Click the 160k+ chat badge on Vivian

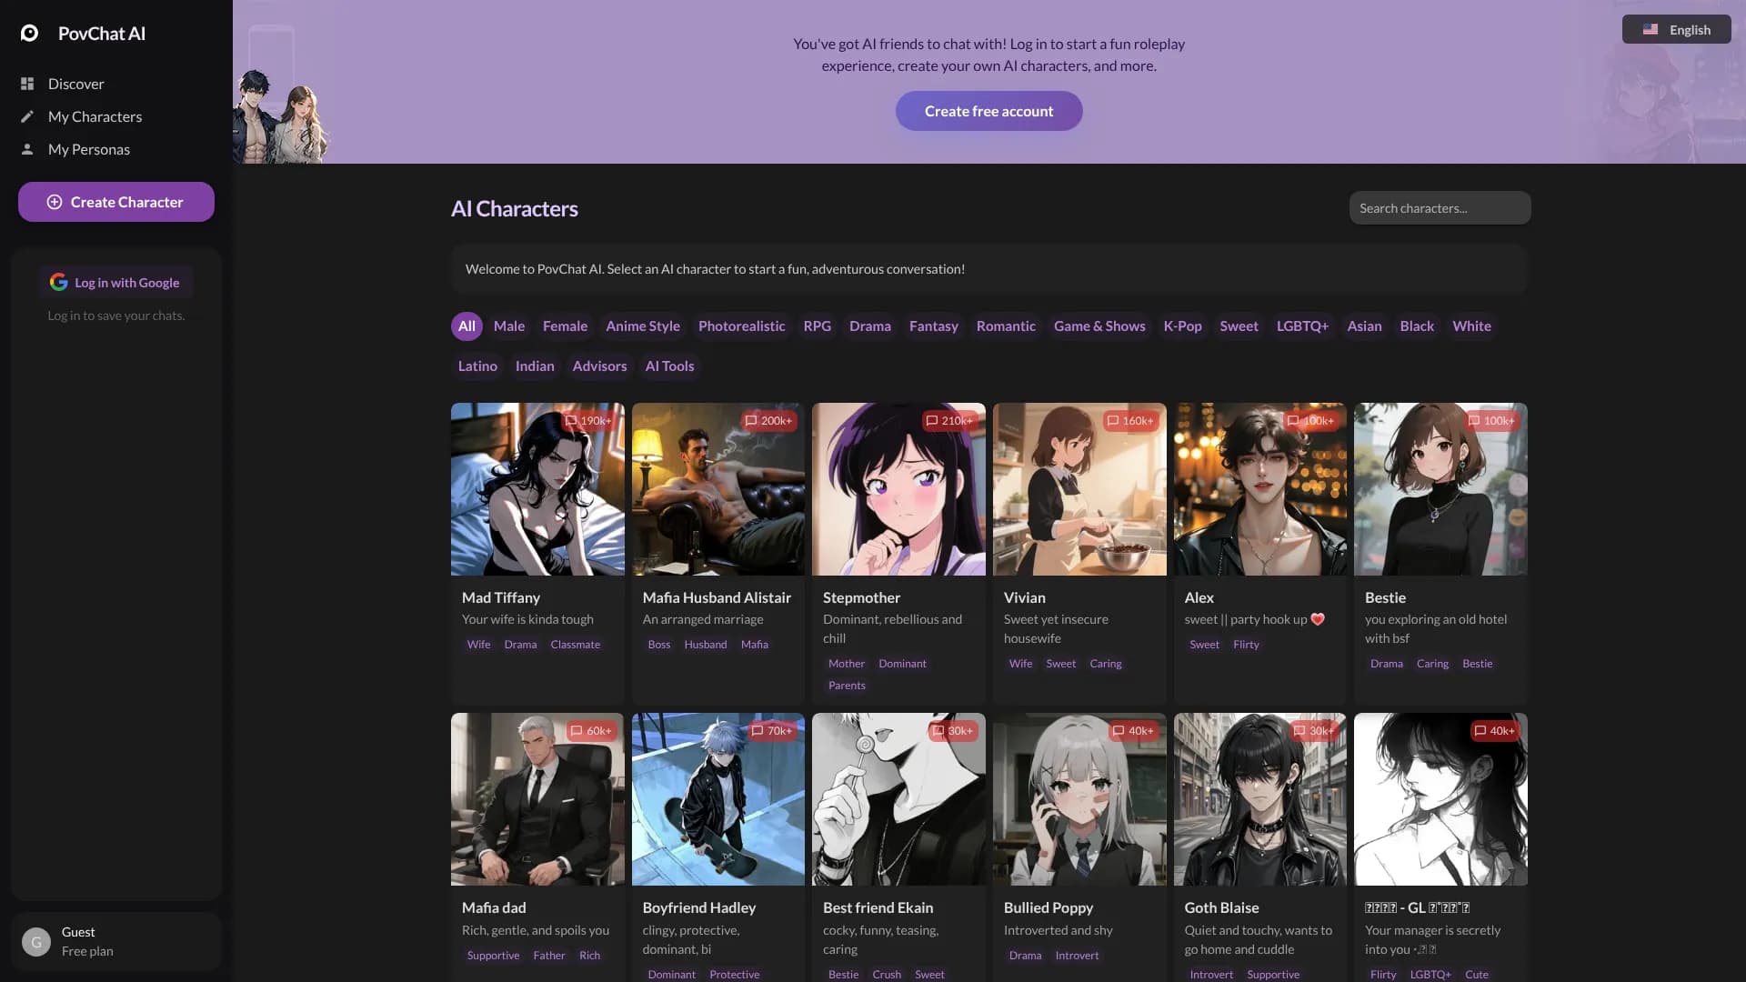click(1130, 421)
